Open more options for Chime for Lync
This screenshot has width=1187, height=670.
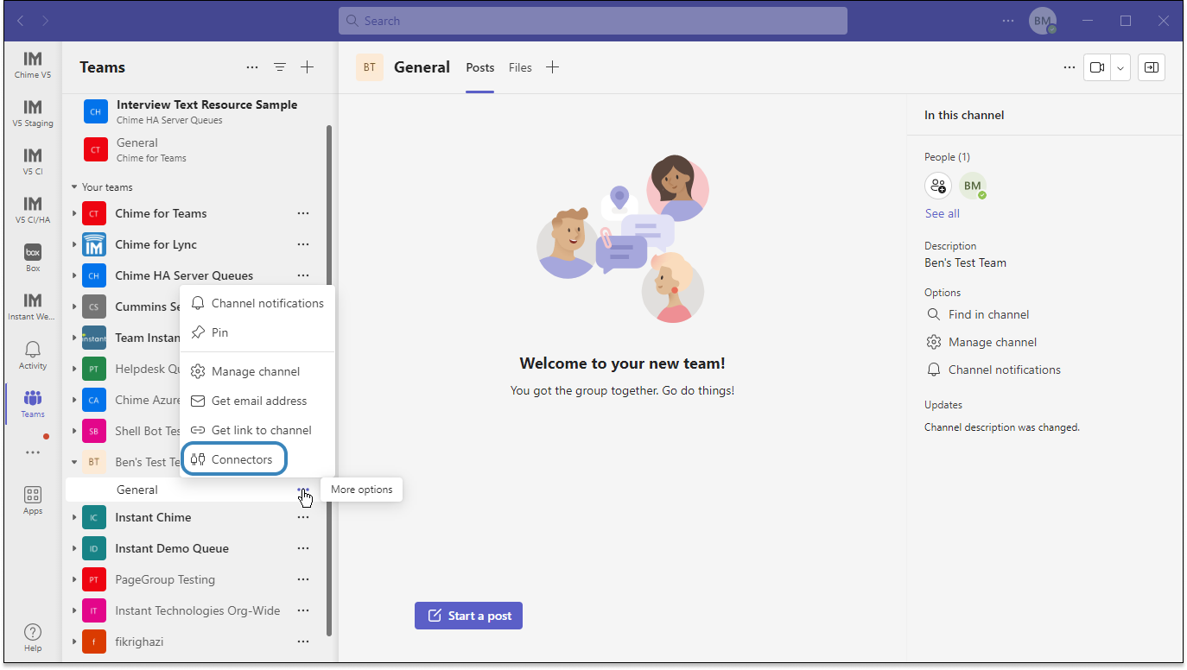click(x=303, y=245)
